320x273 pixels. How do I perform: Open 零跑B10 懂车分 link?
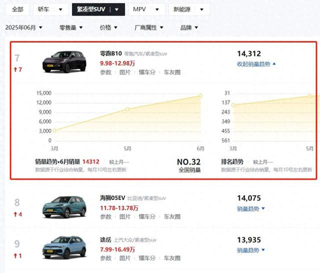coord(147,72)
